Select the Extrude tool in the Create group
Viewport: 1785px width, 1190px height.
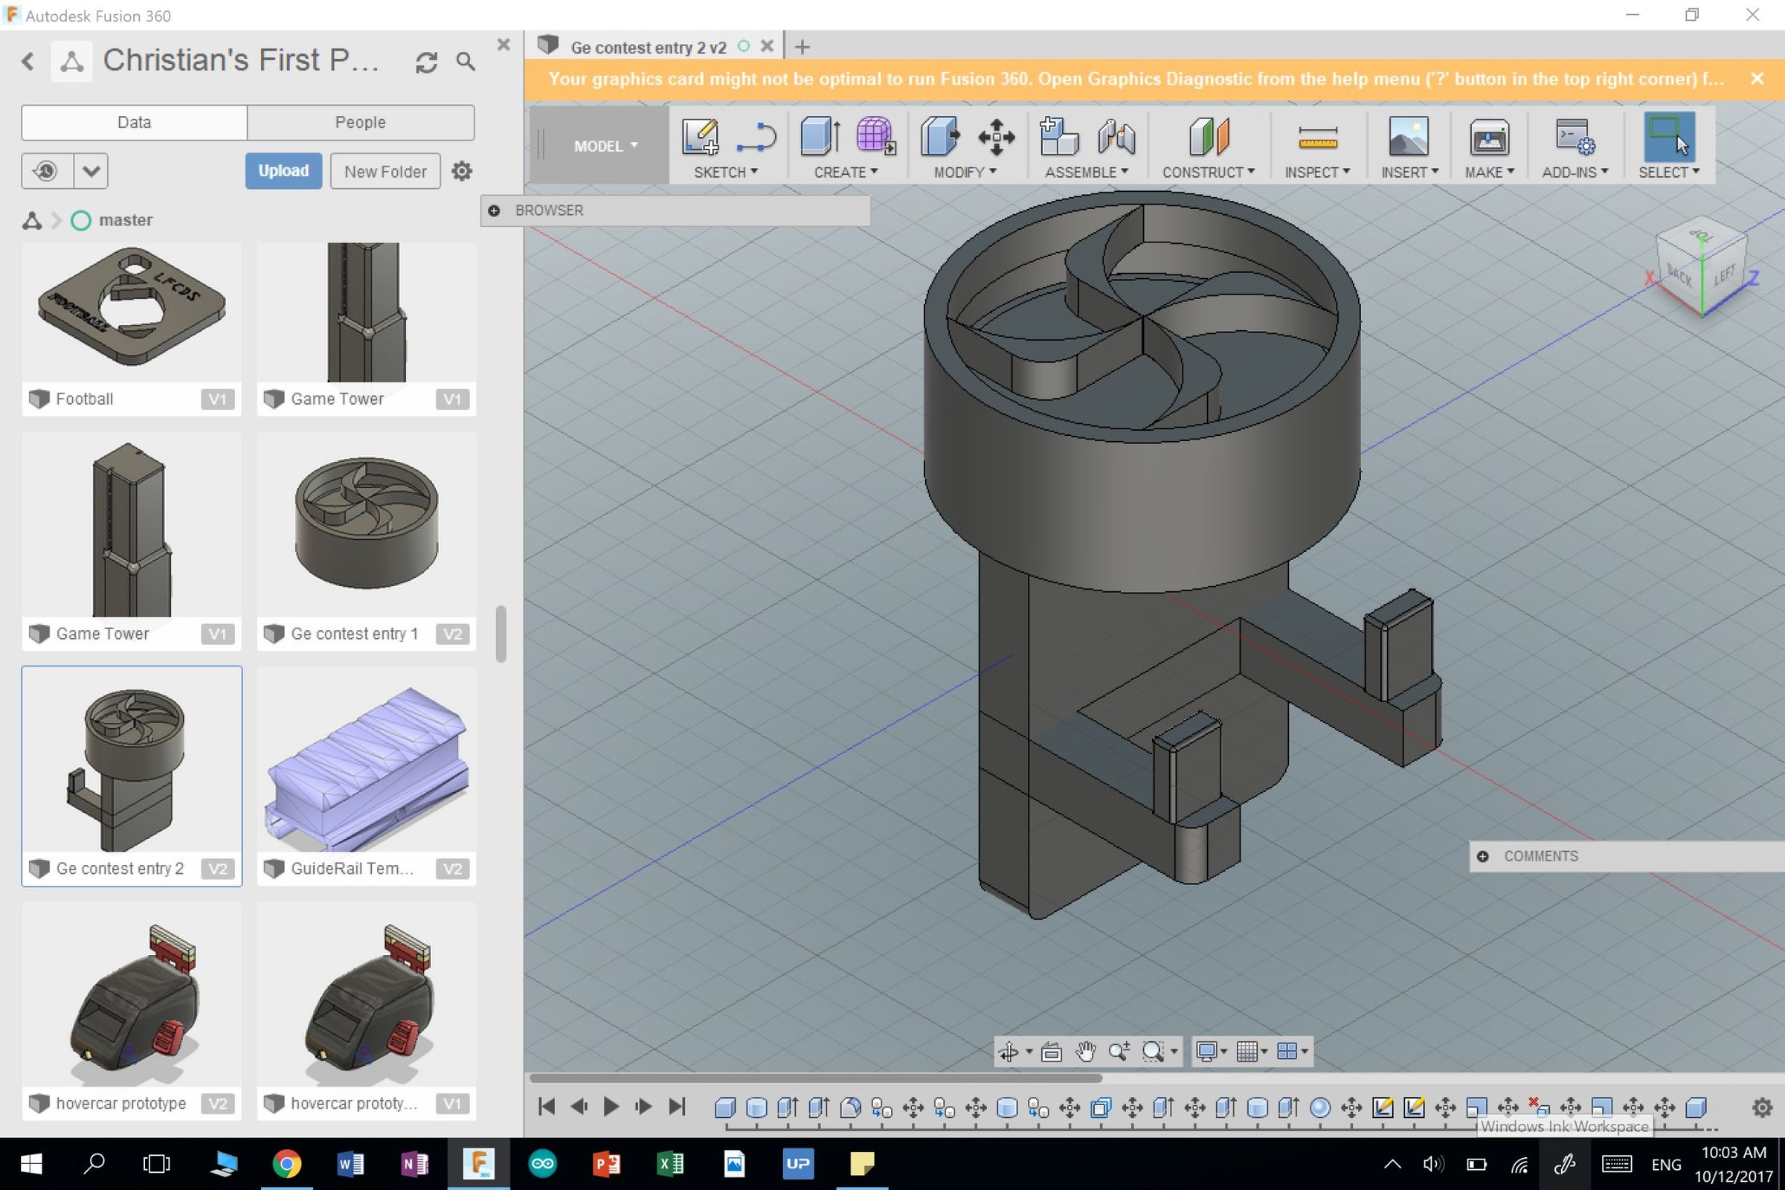click(x=820, y=138)
